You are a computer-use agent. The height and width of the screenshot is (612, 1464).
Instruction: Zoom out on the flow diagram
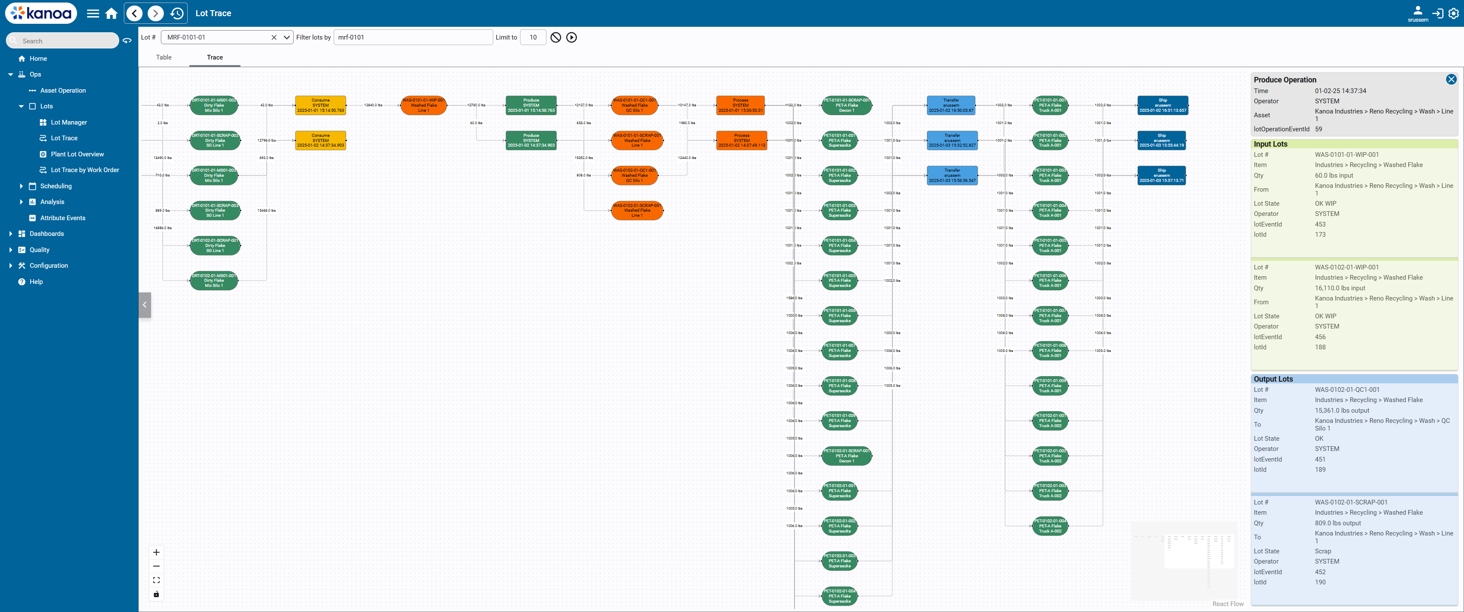pos(156,566)
